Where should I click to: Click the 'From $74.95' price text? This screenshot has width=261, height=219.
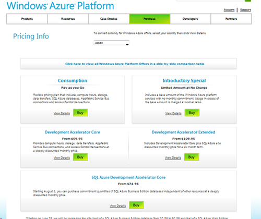click(x=128, y=184)
